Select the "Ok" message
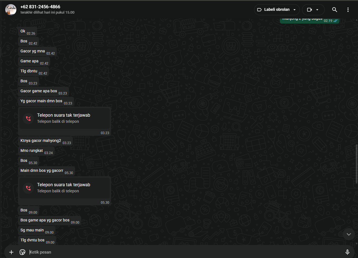 click(28, 32)
